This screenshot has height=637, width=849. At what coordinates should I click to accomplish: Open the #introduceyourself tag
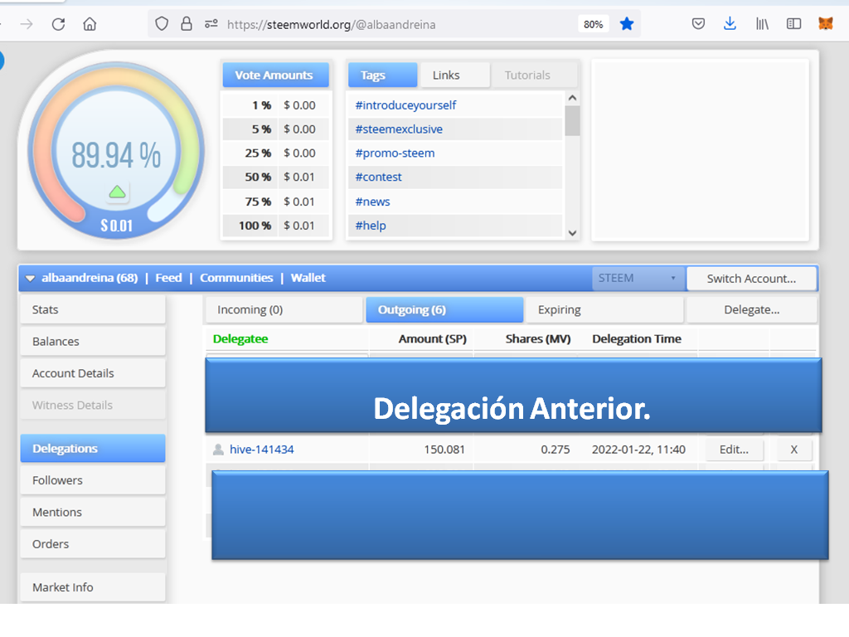point(405,105)
